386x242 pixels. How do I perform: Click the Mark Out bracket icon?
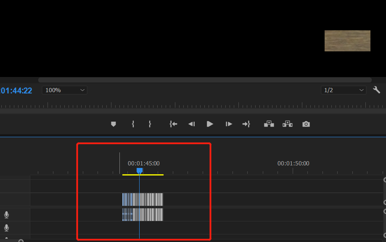tap(150, 124)
